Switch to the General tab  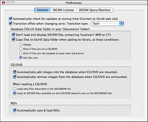42,10
